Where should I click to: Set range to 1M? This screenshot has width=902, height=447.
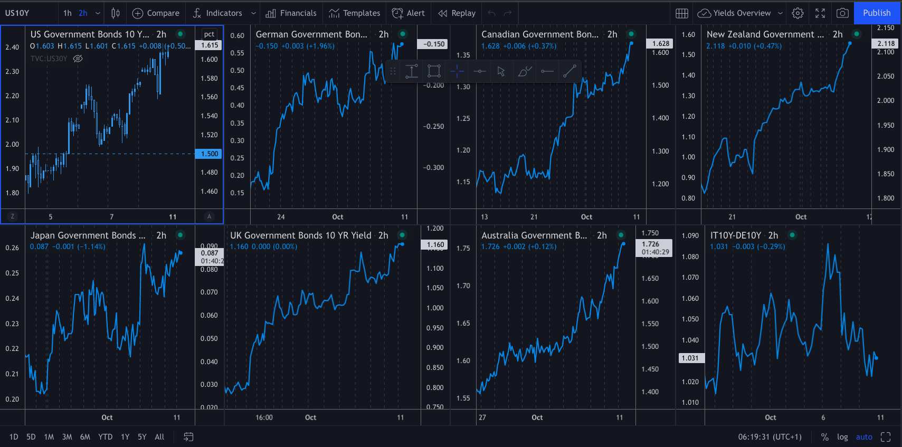[49, 437]
